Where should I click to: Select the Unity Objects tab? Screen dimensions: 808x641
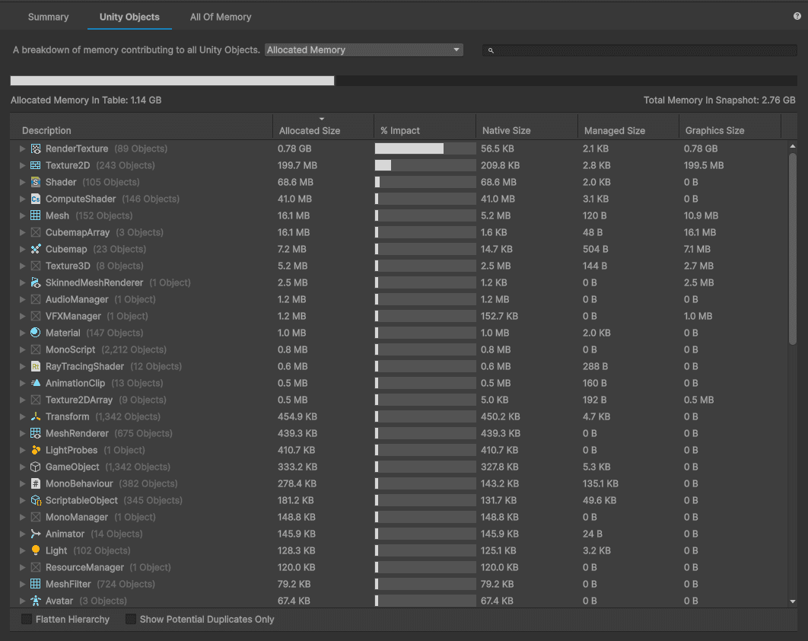pos(129,17)
